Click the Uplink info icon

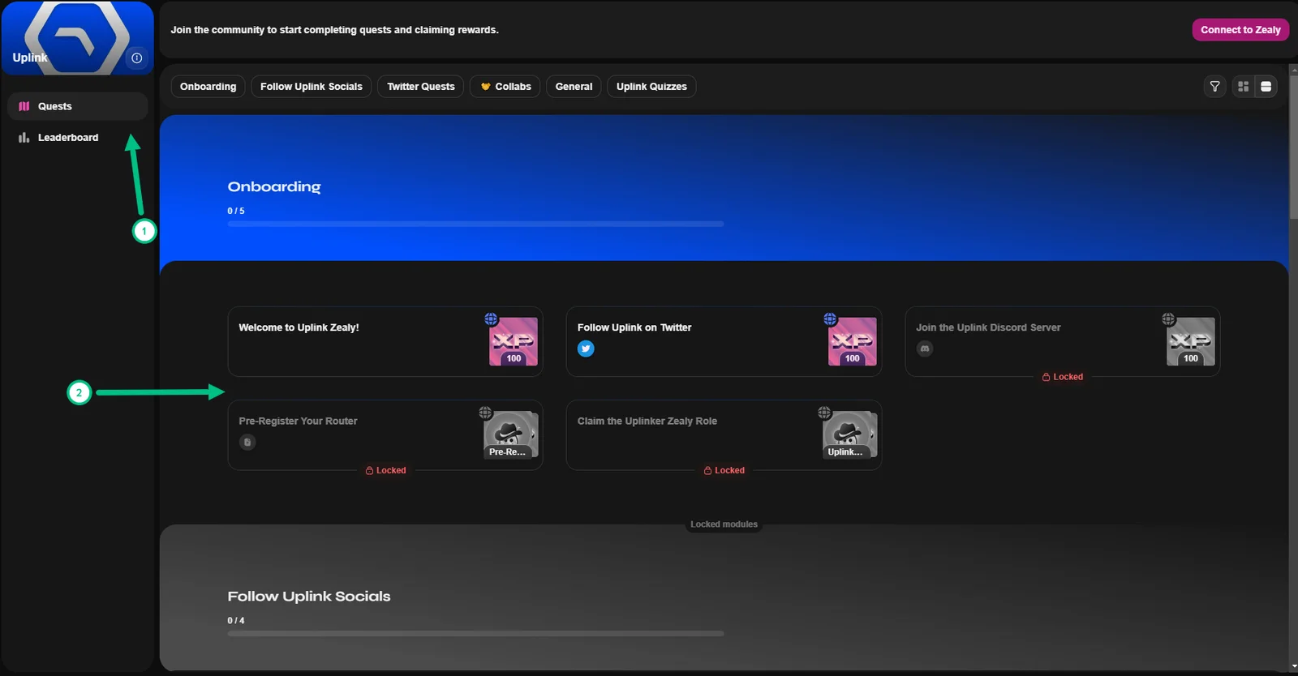pos(136,58)
